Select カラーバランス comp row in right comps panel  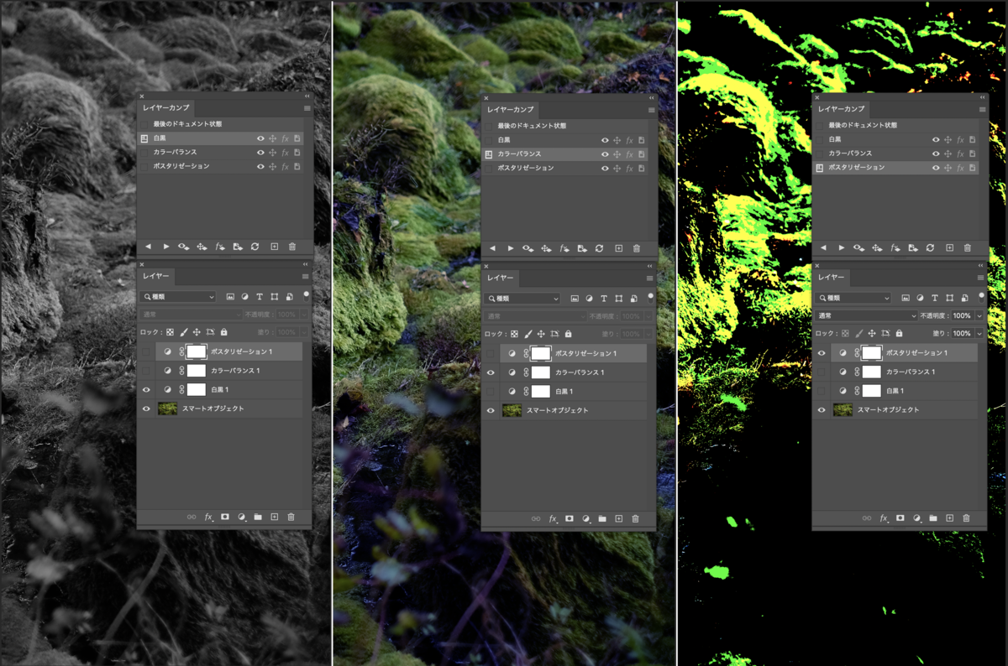tap(897, 153)
